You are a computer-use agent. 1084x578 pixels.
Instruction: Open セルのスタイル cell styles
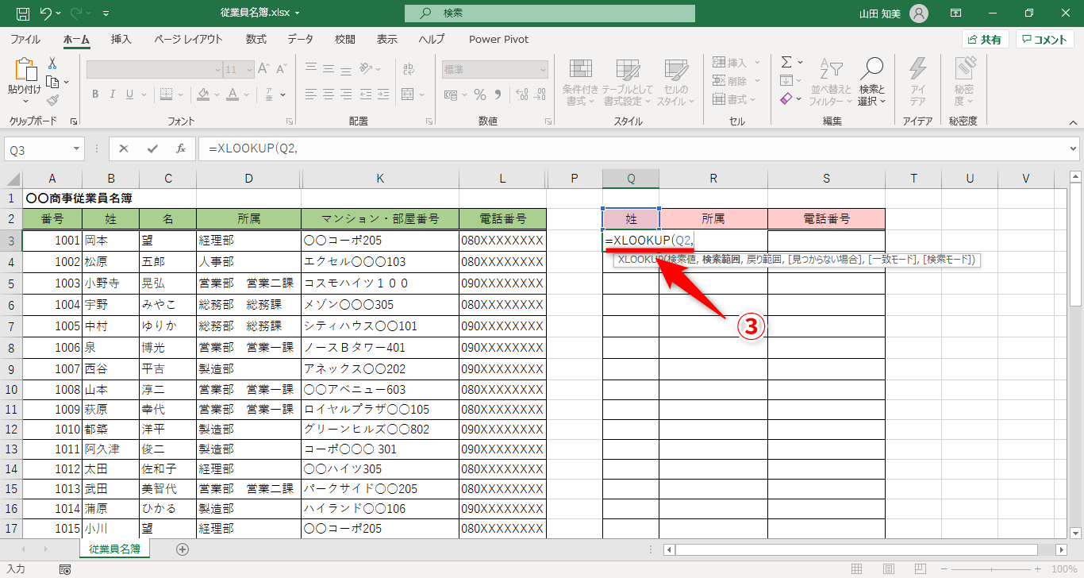pos(675,83)
